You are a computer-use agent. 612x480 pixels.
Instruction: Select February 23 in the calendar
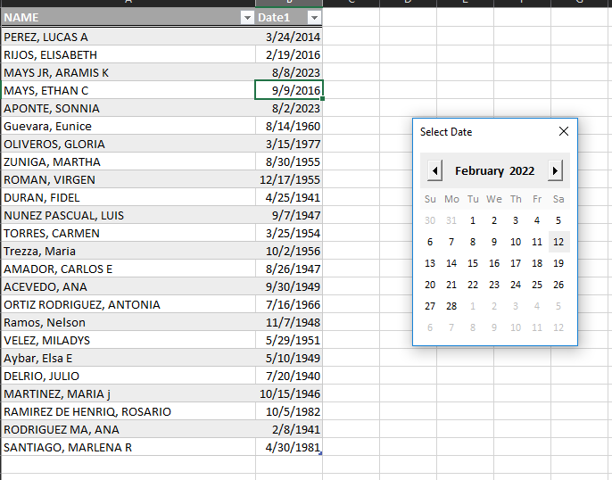(494, 285)
